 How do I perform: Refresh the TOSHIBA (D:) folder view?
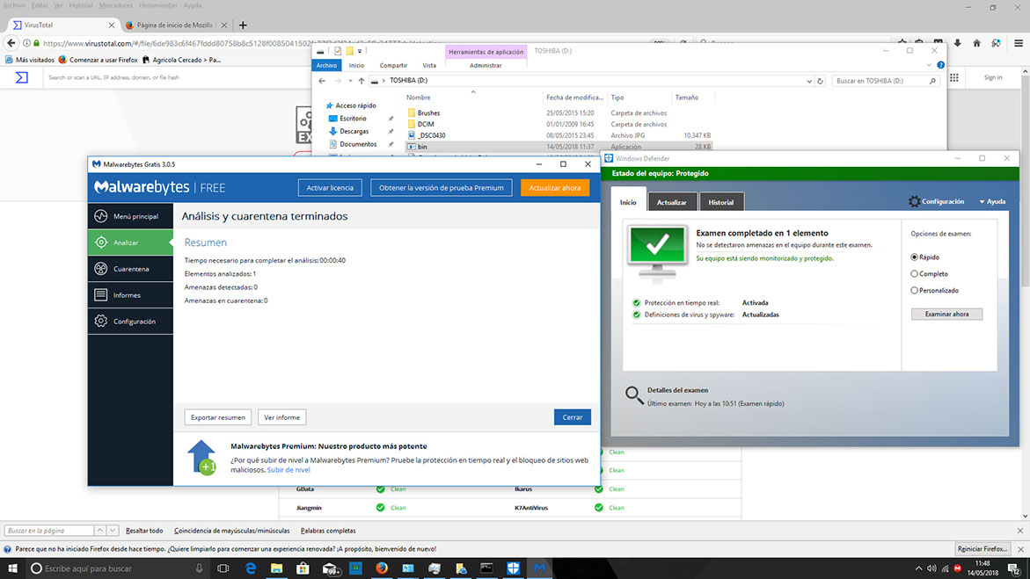(x=820, y=81)
